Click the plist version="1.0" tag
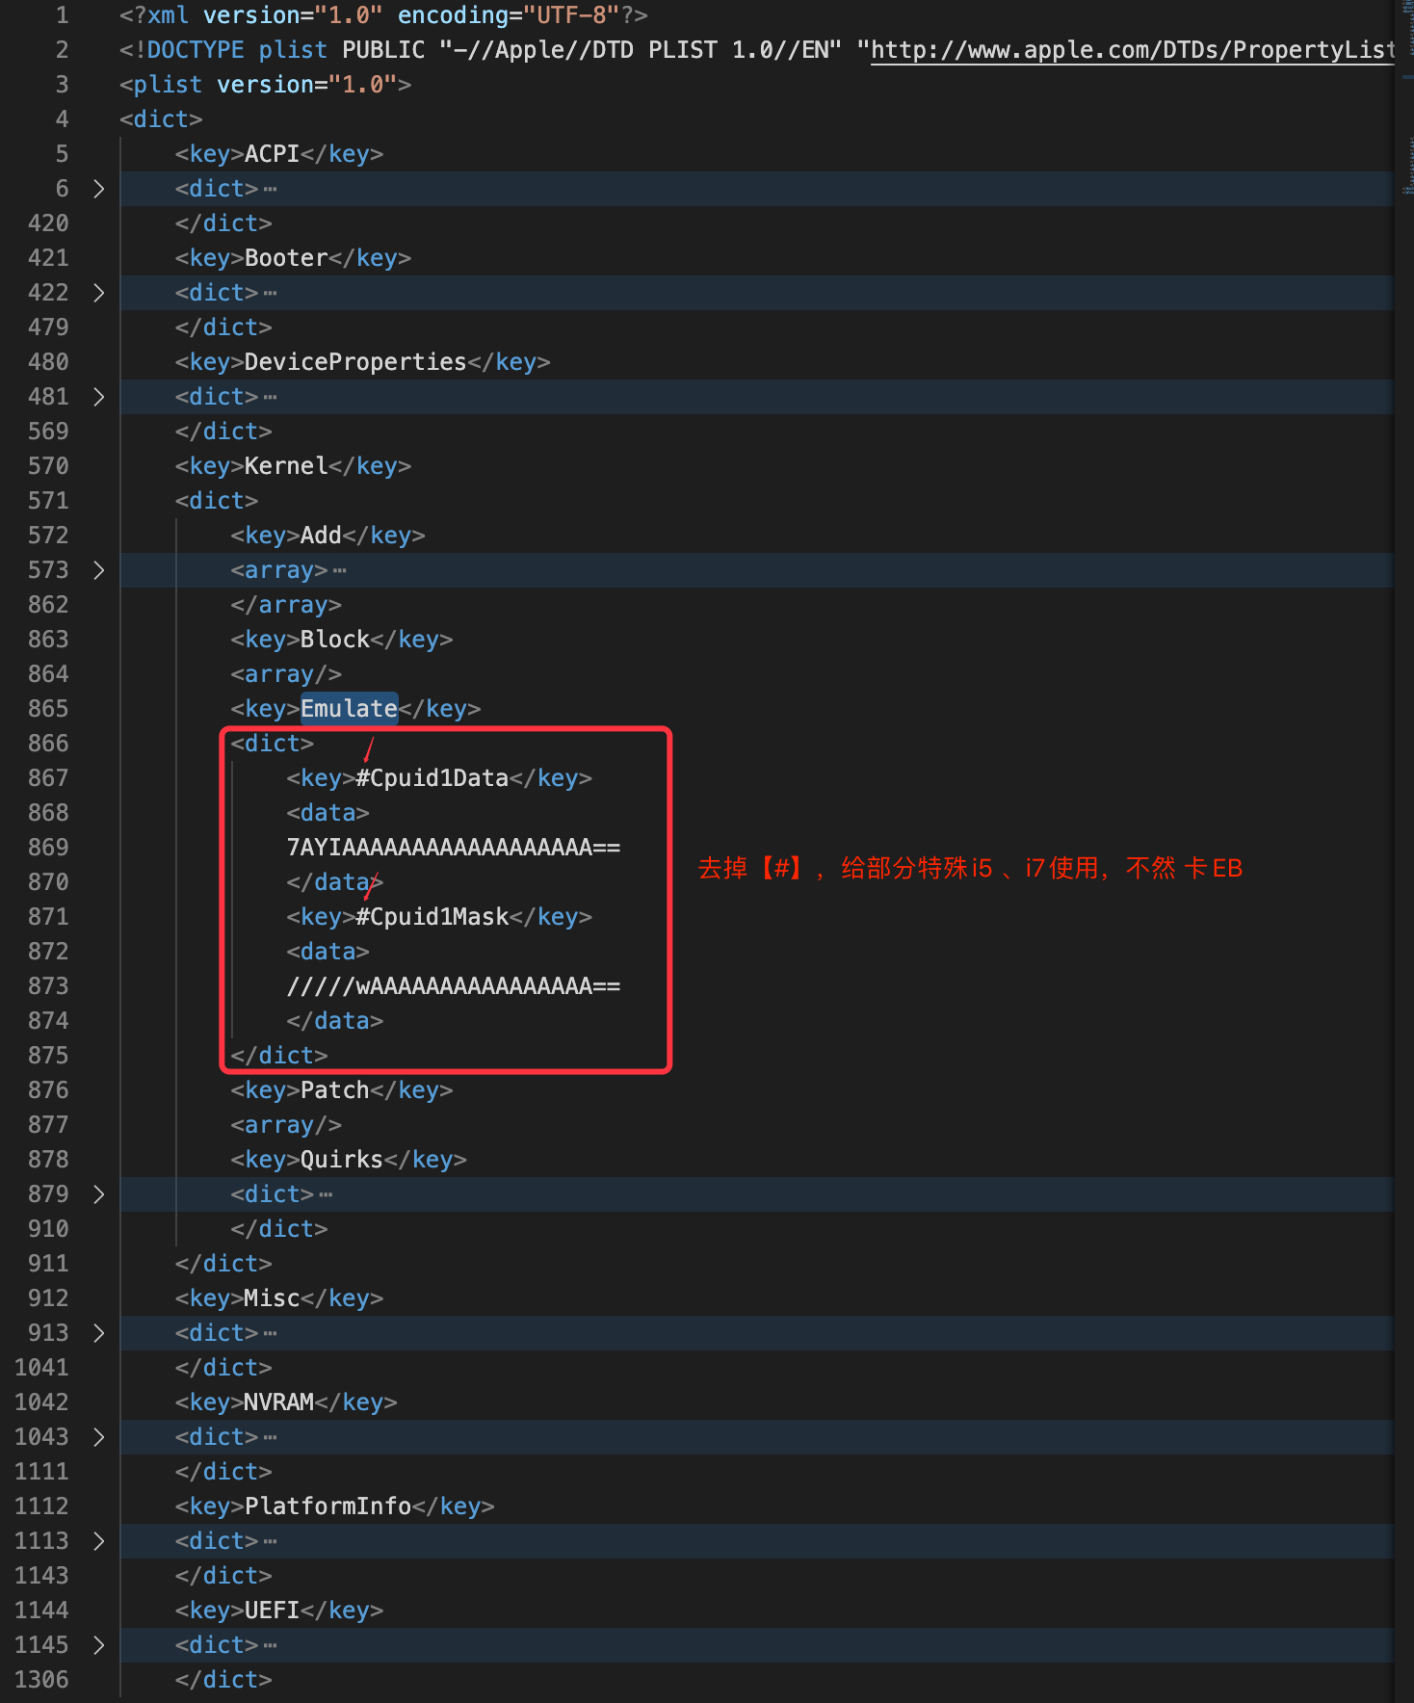This screenshot has width=1414, height=1703. coord(265,85)
